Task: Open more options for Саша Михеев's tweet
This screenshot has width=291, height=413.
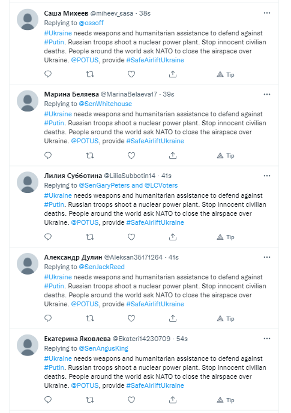Action: pos(267,13)
